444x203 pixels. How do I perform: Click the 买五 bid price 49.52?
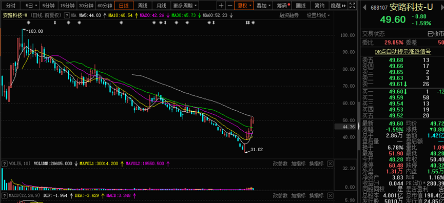pyautogui.click(x=396, y=115)
